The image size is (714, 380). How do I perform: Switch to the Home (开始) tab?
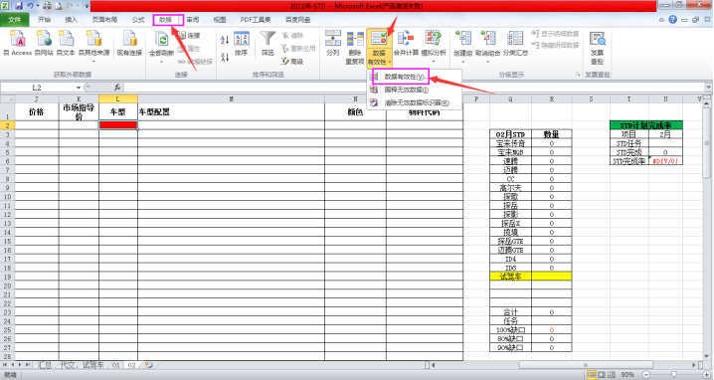coord(44,20)
